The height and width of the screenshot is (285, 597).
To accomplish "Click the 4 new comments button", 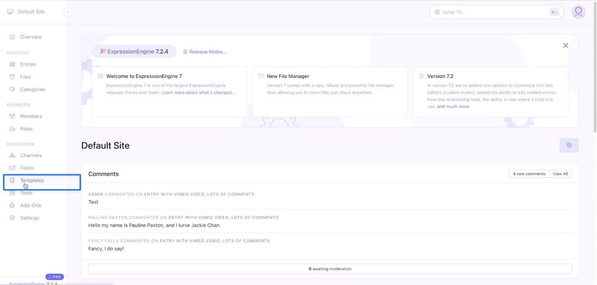I will pos(529,173).
